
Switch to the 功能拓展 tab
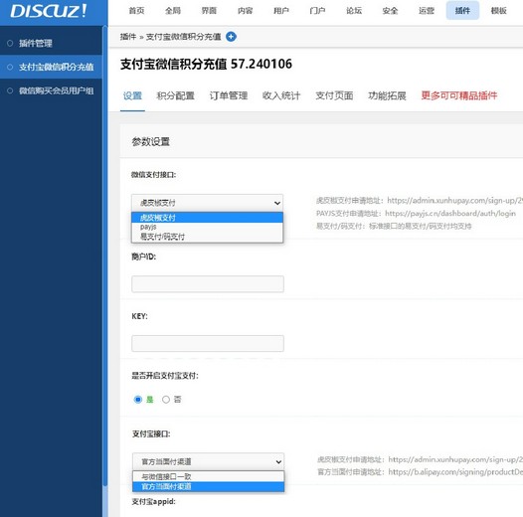click(x=387, y=96)
